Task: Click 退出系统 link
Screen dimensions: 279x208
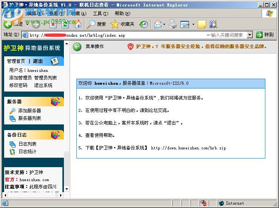Action: coord(43,85)
